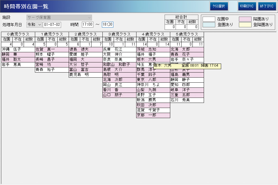
Task: Select 石川 秀美 in 5歳児クラス
Action: (x=187, y=100)
